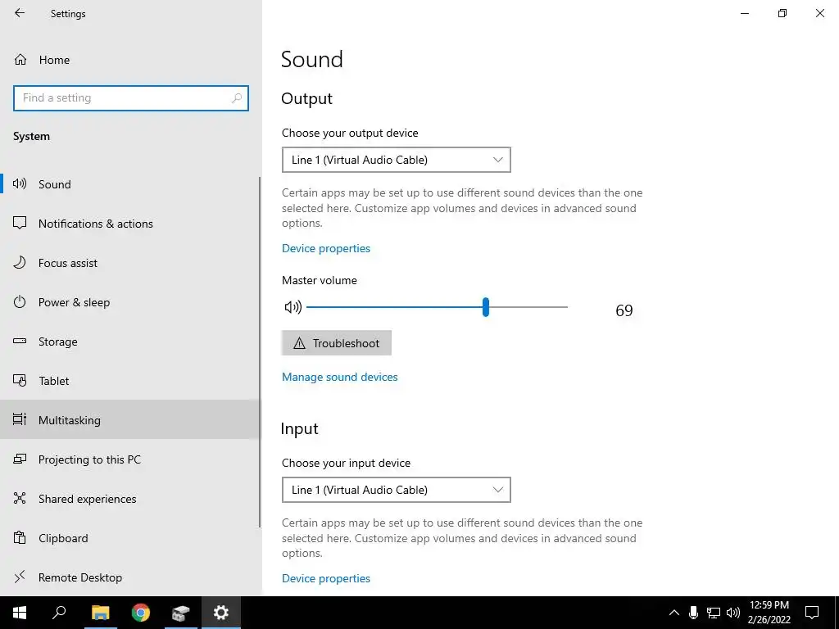Open taskbar Search
This screenshot has width=839, height=629.
59,613
